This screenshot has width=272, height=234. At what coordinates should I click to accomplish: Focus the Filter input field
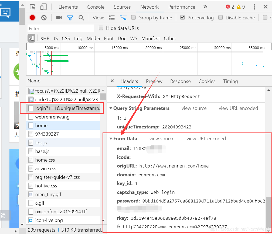(60, 28)
